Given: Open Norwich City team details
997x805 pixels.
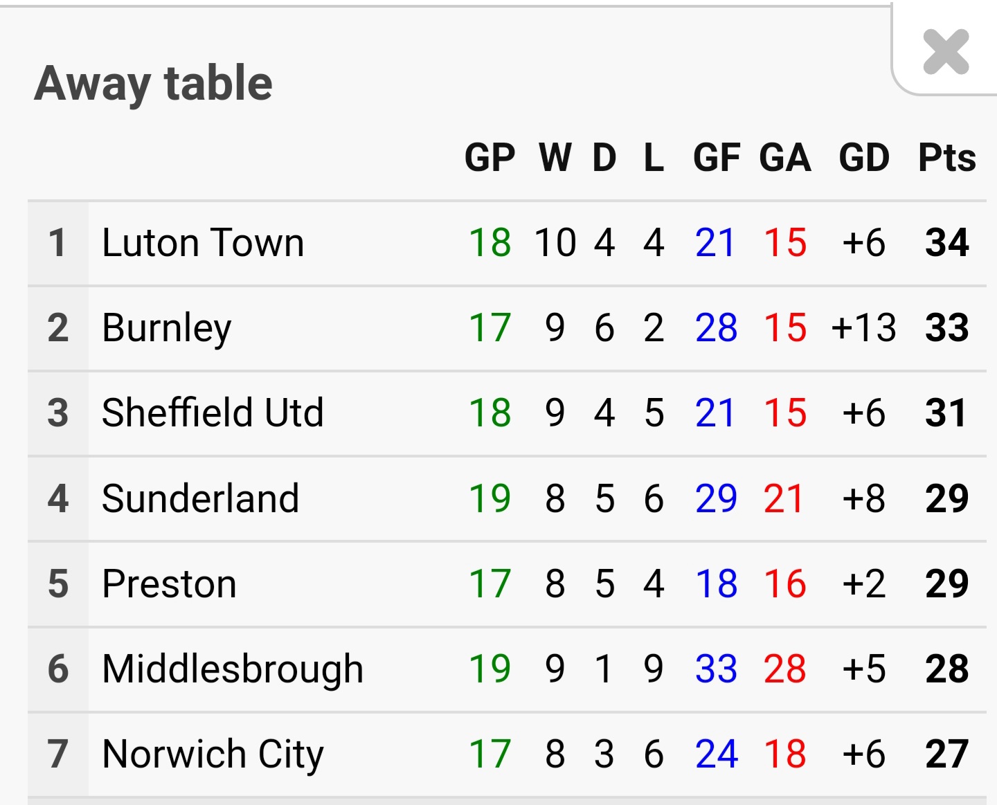Looking at the screenshot, I should pyautogui.click(x=213, y=754).
